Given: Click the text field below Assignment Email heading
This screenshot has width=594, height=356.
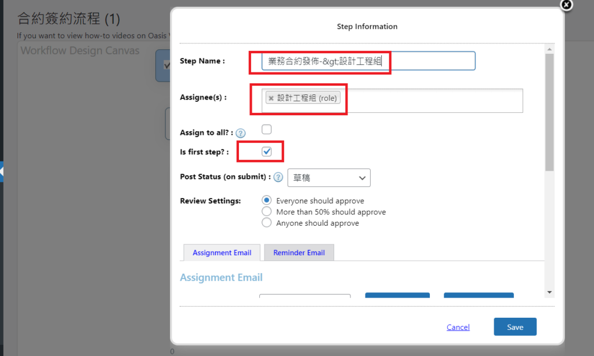Looking at the screenshot, I should (305, 297).
